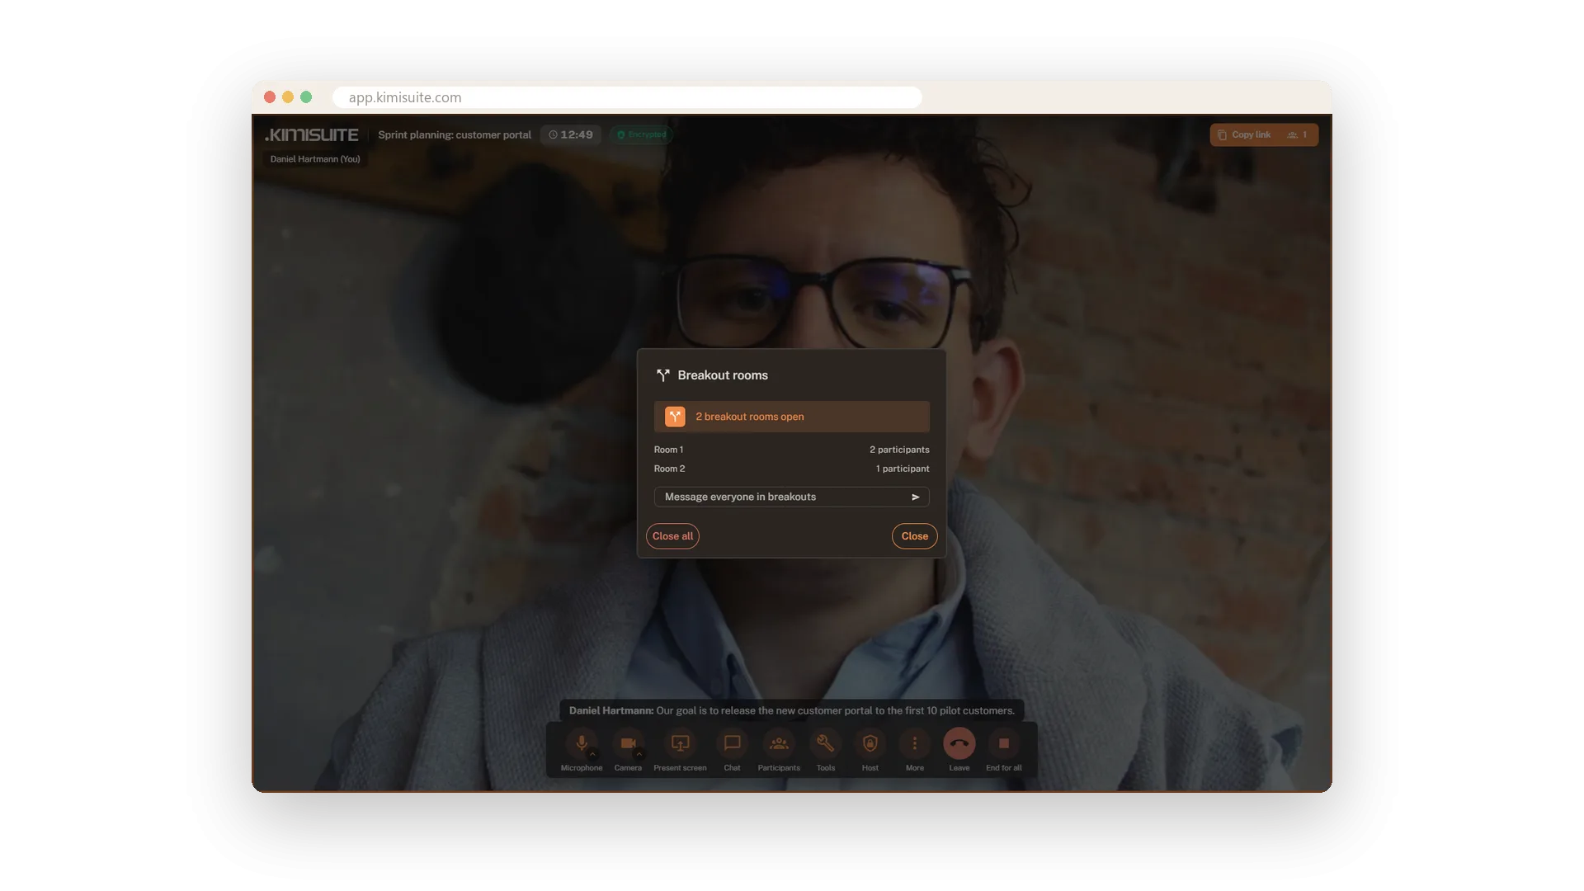Click Sprint planning: customer portal title
Viewport: 1584px width, 891px height.
click(455, 134)
